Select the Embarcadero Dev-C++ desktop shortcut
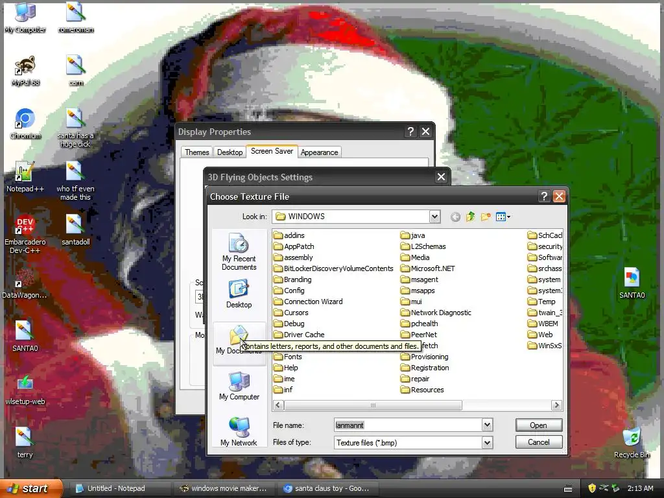Viewport: 664px width, 498px height. point(25,235)
